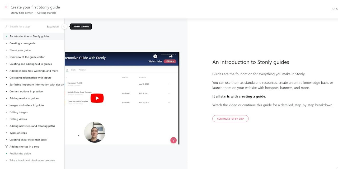
Task: Select Creating a new guide step
Action: (22, 43)
